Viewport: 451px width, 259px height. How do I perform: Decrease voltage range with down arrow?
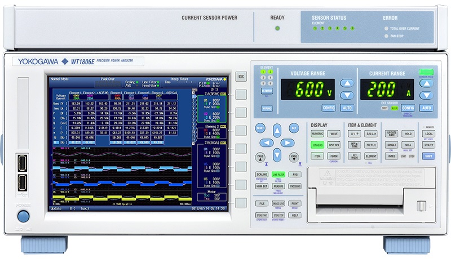pyautogui.click(x=348, y=95)
